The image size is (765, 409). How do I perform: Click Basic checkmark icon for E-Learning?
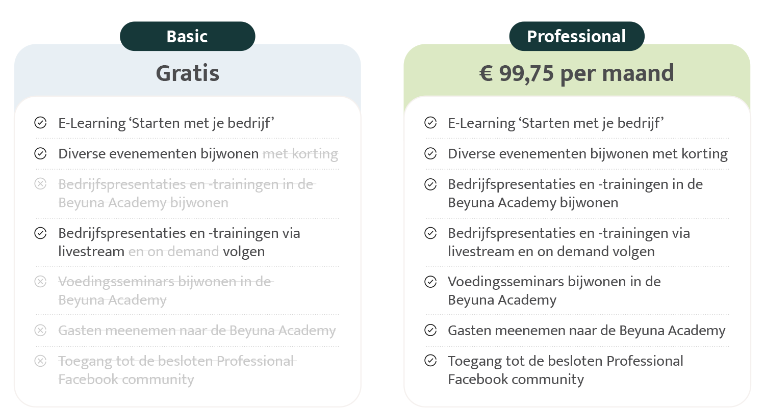40,123
